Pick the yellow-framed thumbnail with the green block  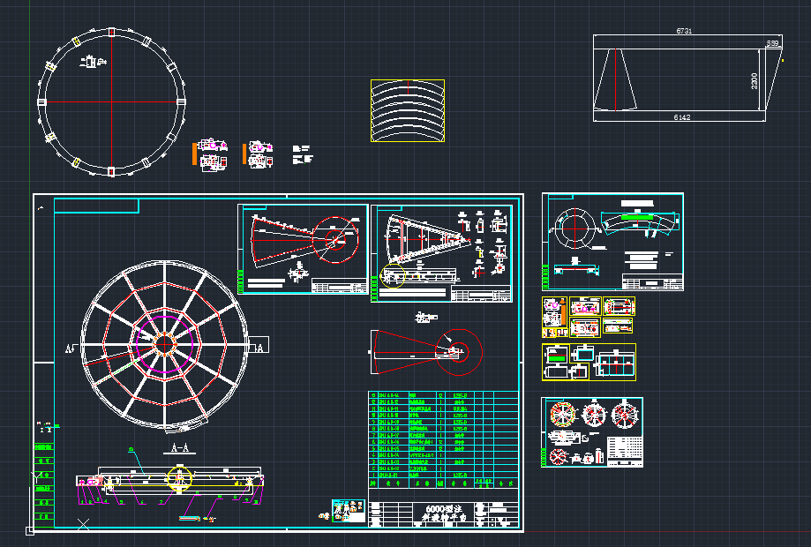click(x=555, y=355)
